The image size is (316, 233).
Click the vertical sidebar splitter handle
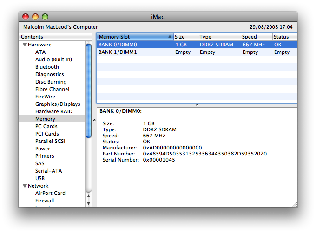[94, 120]
